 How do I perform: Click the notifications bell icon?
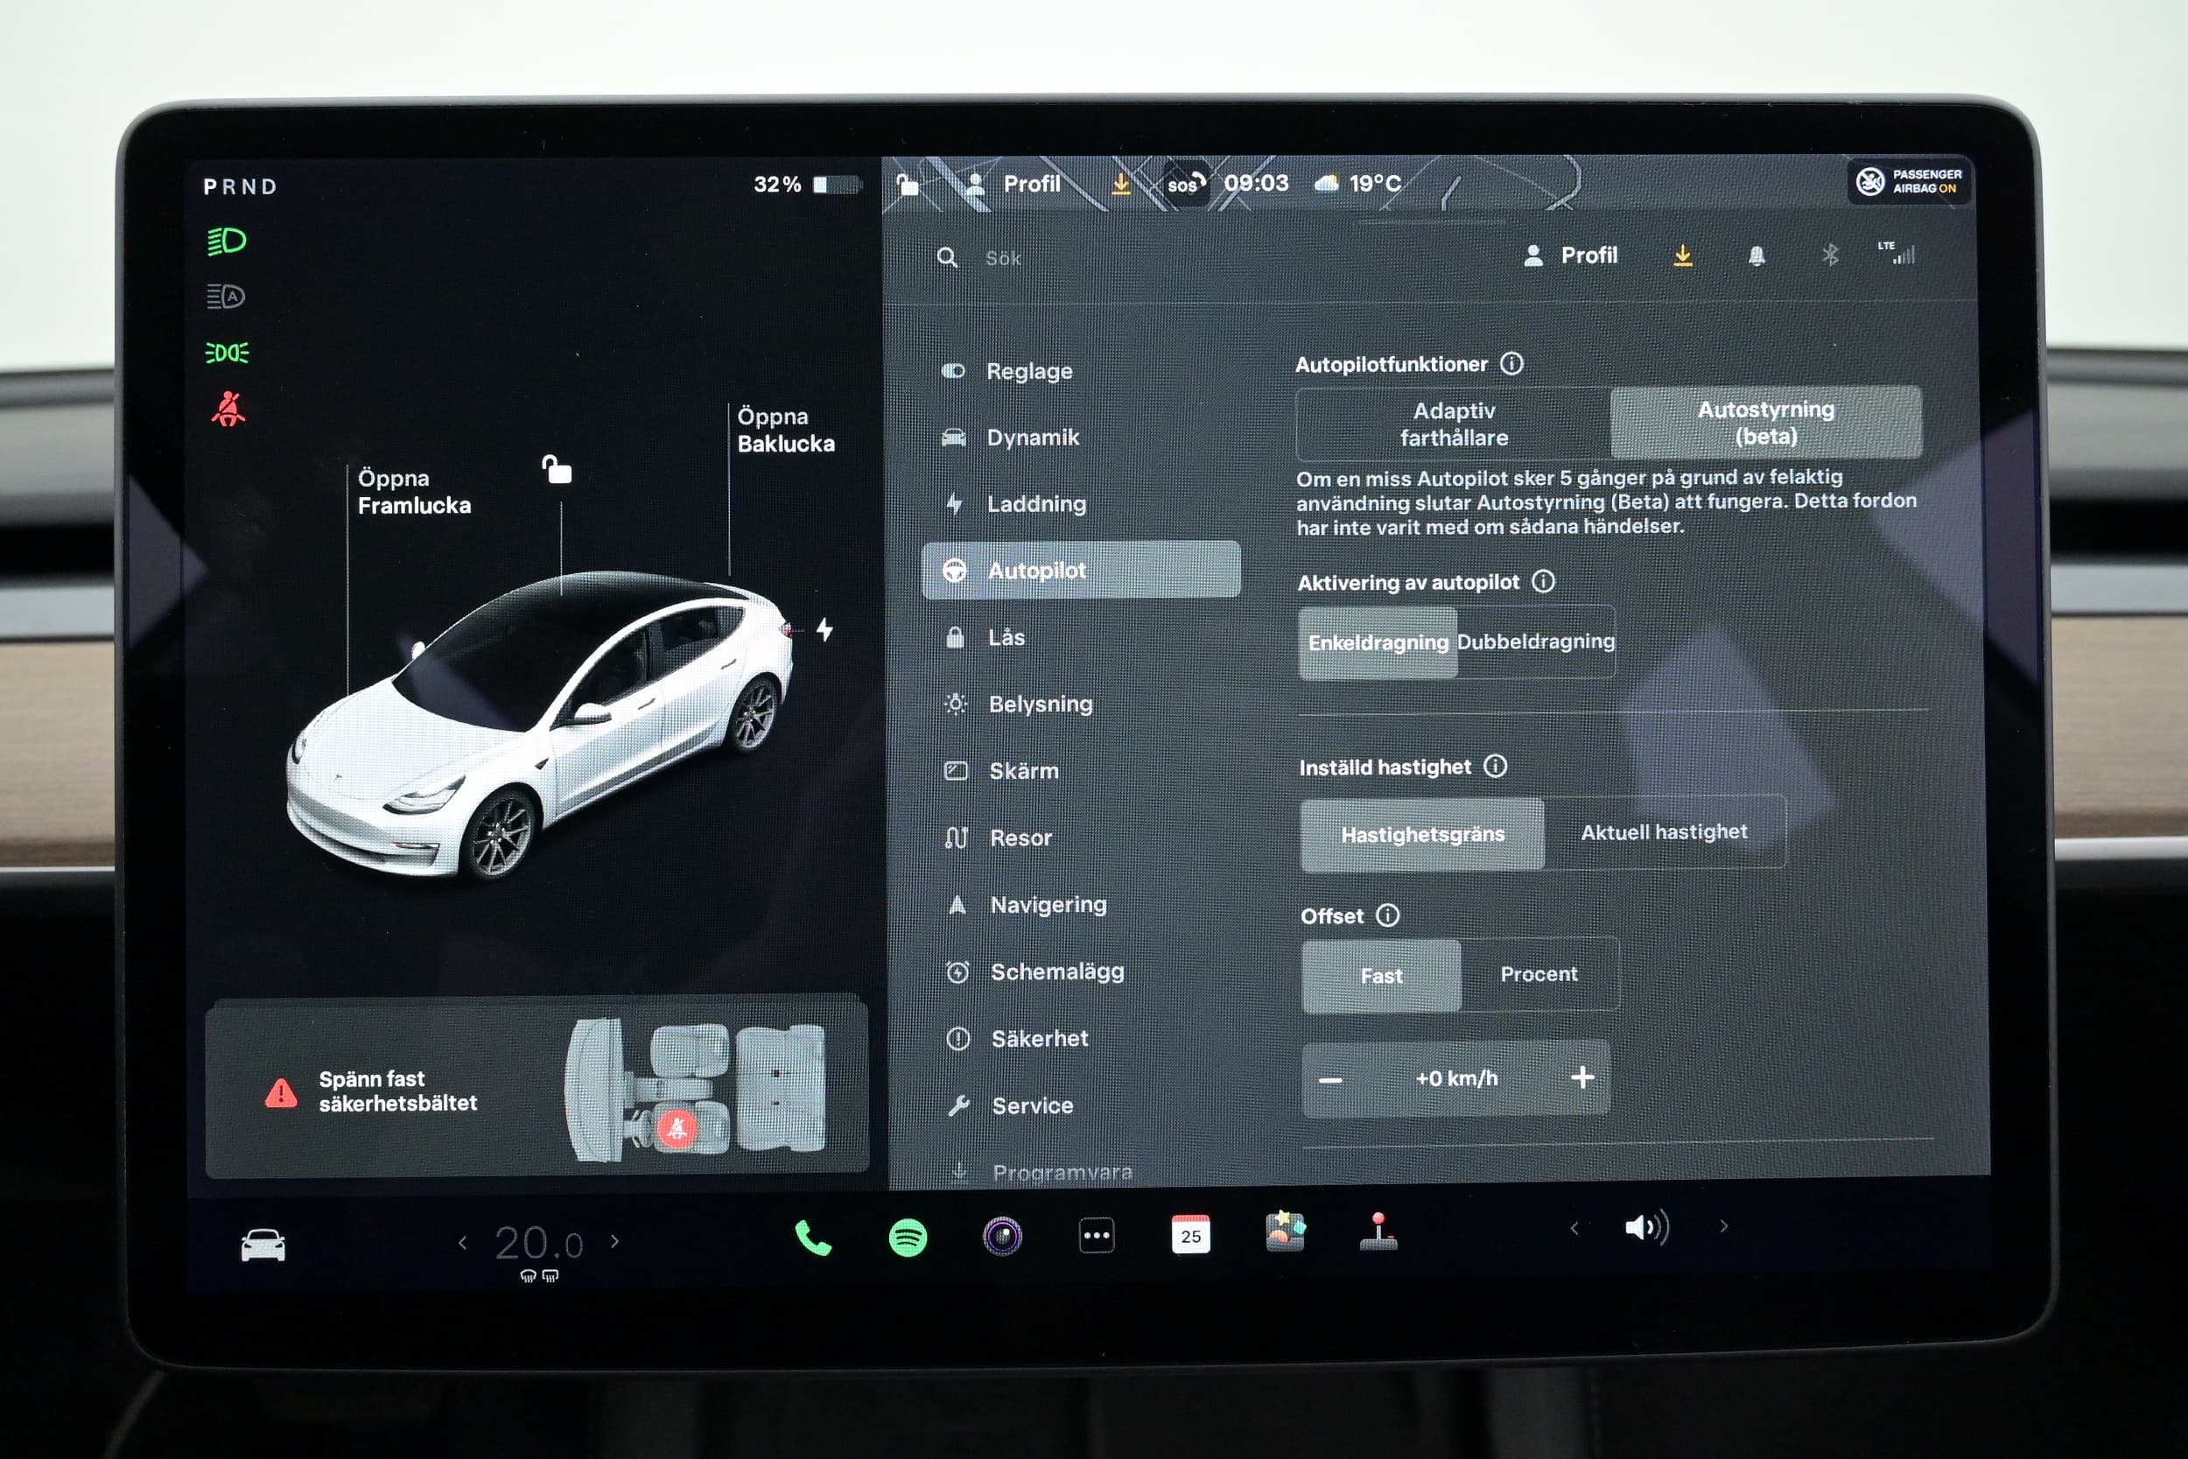1756,256
